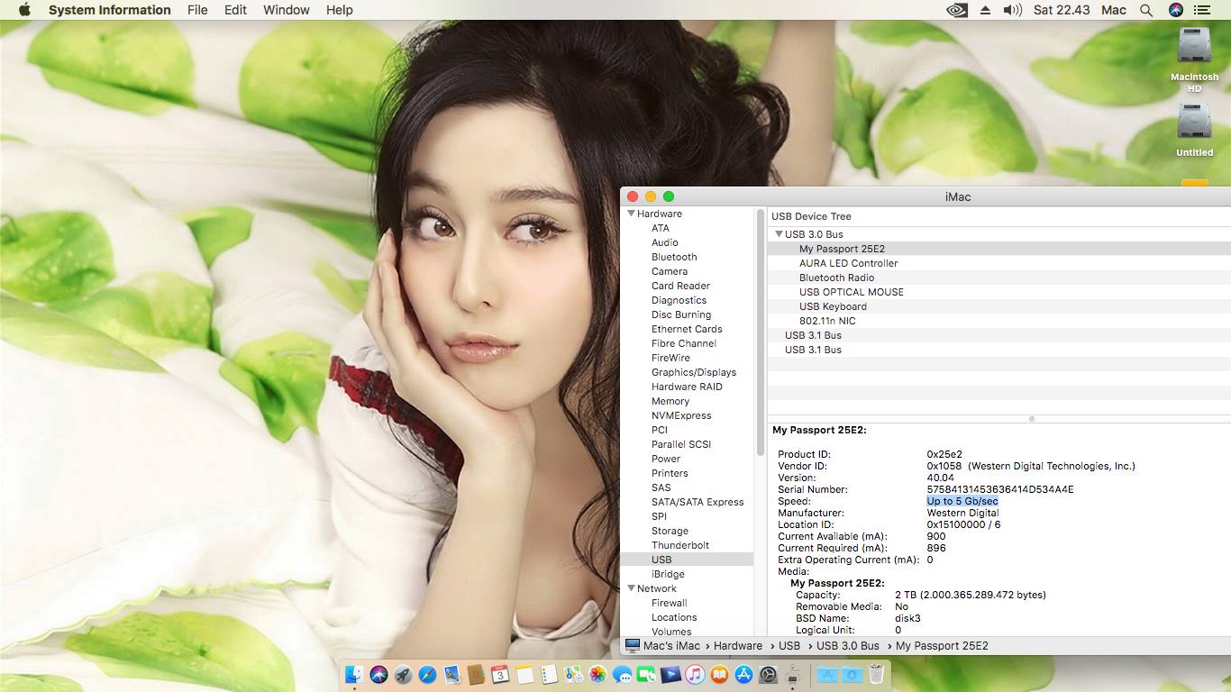Click System Information chip icon in Dock
The height and width of the screenshot is (692, 1231).
coord(792,674)
